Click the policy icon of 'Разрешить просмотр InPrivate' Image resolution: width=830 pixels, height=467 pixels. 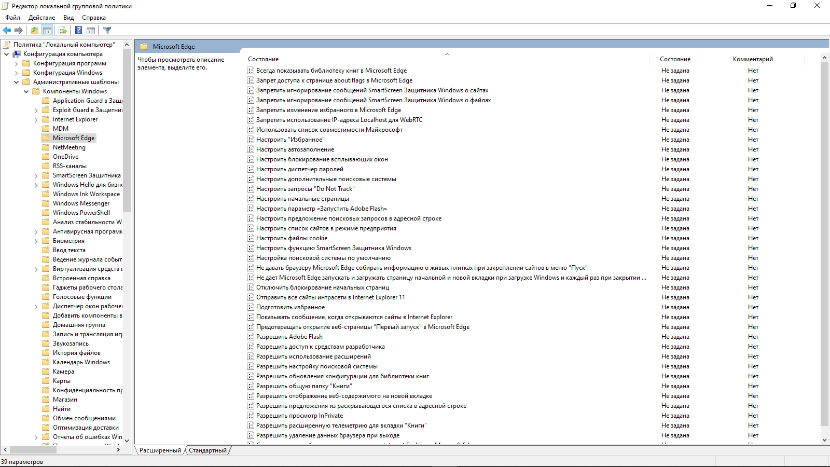click(x=251, y=416)
